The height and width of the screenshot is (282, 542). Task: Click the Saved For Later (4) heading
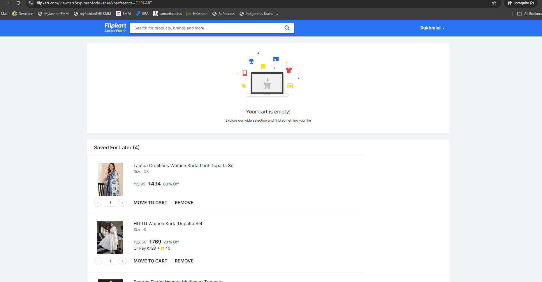(117, 148)
